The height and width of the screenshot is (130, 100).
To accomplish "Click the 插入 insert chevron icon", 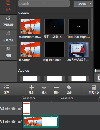I will pos(44,88).
